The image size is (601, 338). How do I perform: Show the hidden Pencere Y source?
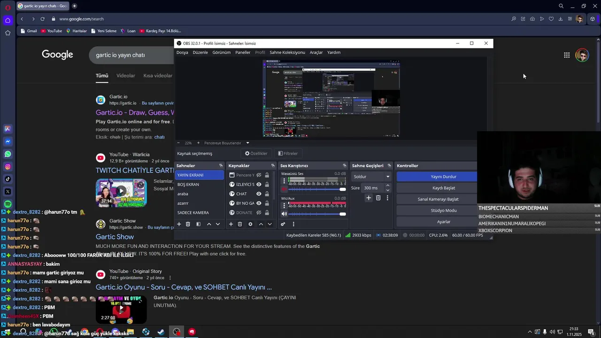pyautogui.click(x=259, y=175)
